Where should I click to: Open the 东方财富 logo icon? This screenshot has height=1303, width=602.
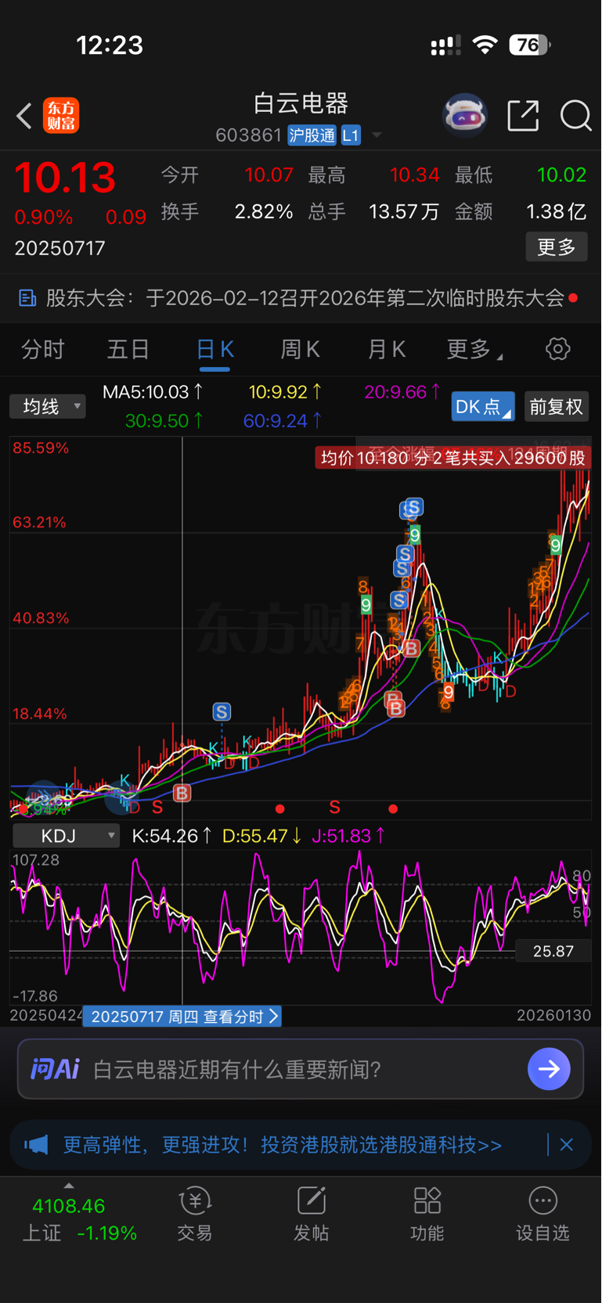coord(61,116)
